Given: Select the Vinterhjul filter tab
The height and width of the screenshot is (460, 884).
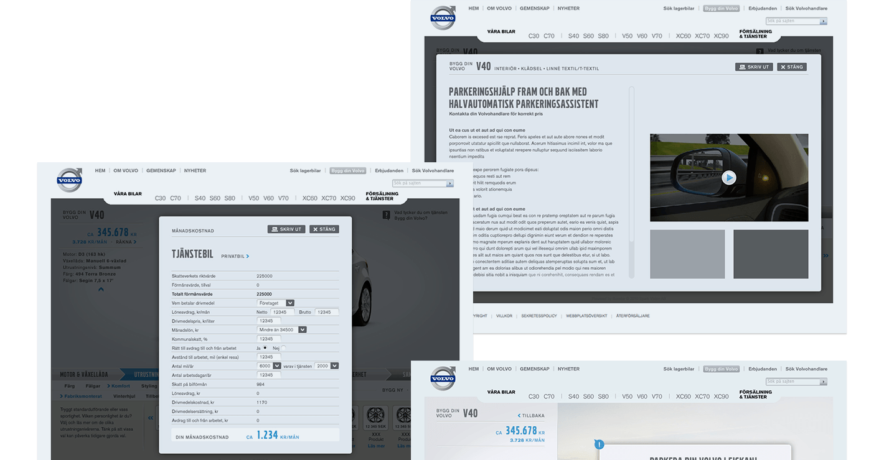Looking at the screenshot, I should coord(124,396).
